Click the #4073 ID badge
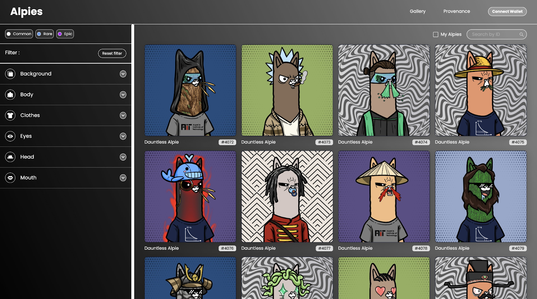This screenshot has width=537, height=299. tap(324, 142)
